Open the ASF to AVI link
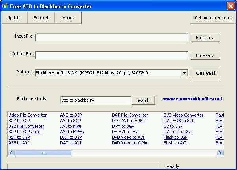This screenshot has height=170, width=237. click(19, 143)
